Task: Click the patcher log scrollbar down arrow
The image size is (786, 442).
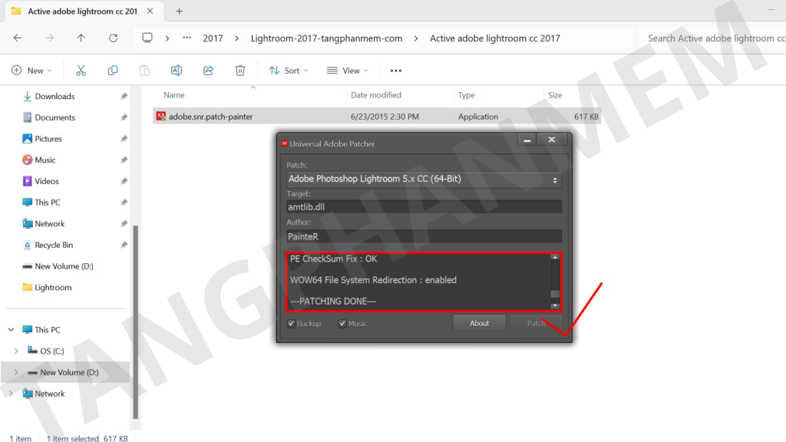Action: click(555, 305)
